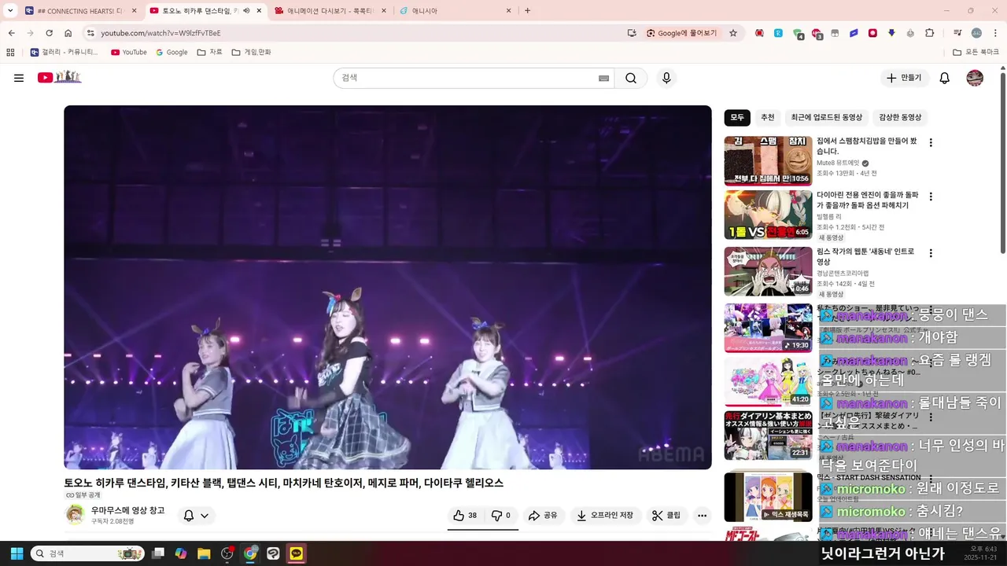
Task: Click the page vertical scrollbar
Action: pos(1002,163)
